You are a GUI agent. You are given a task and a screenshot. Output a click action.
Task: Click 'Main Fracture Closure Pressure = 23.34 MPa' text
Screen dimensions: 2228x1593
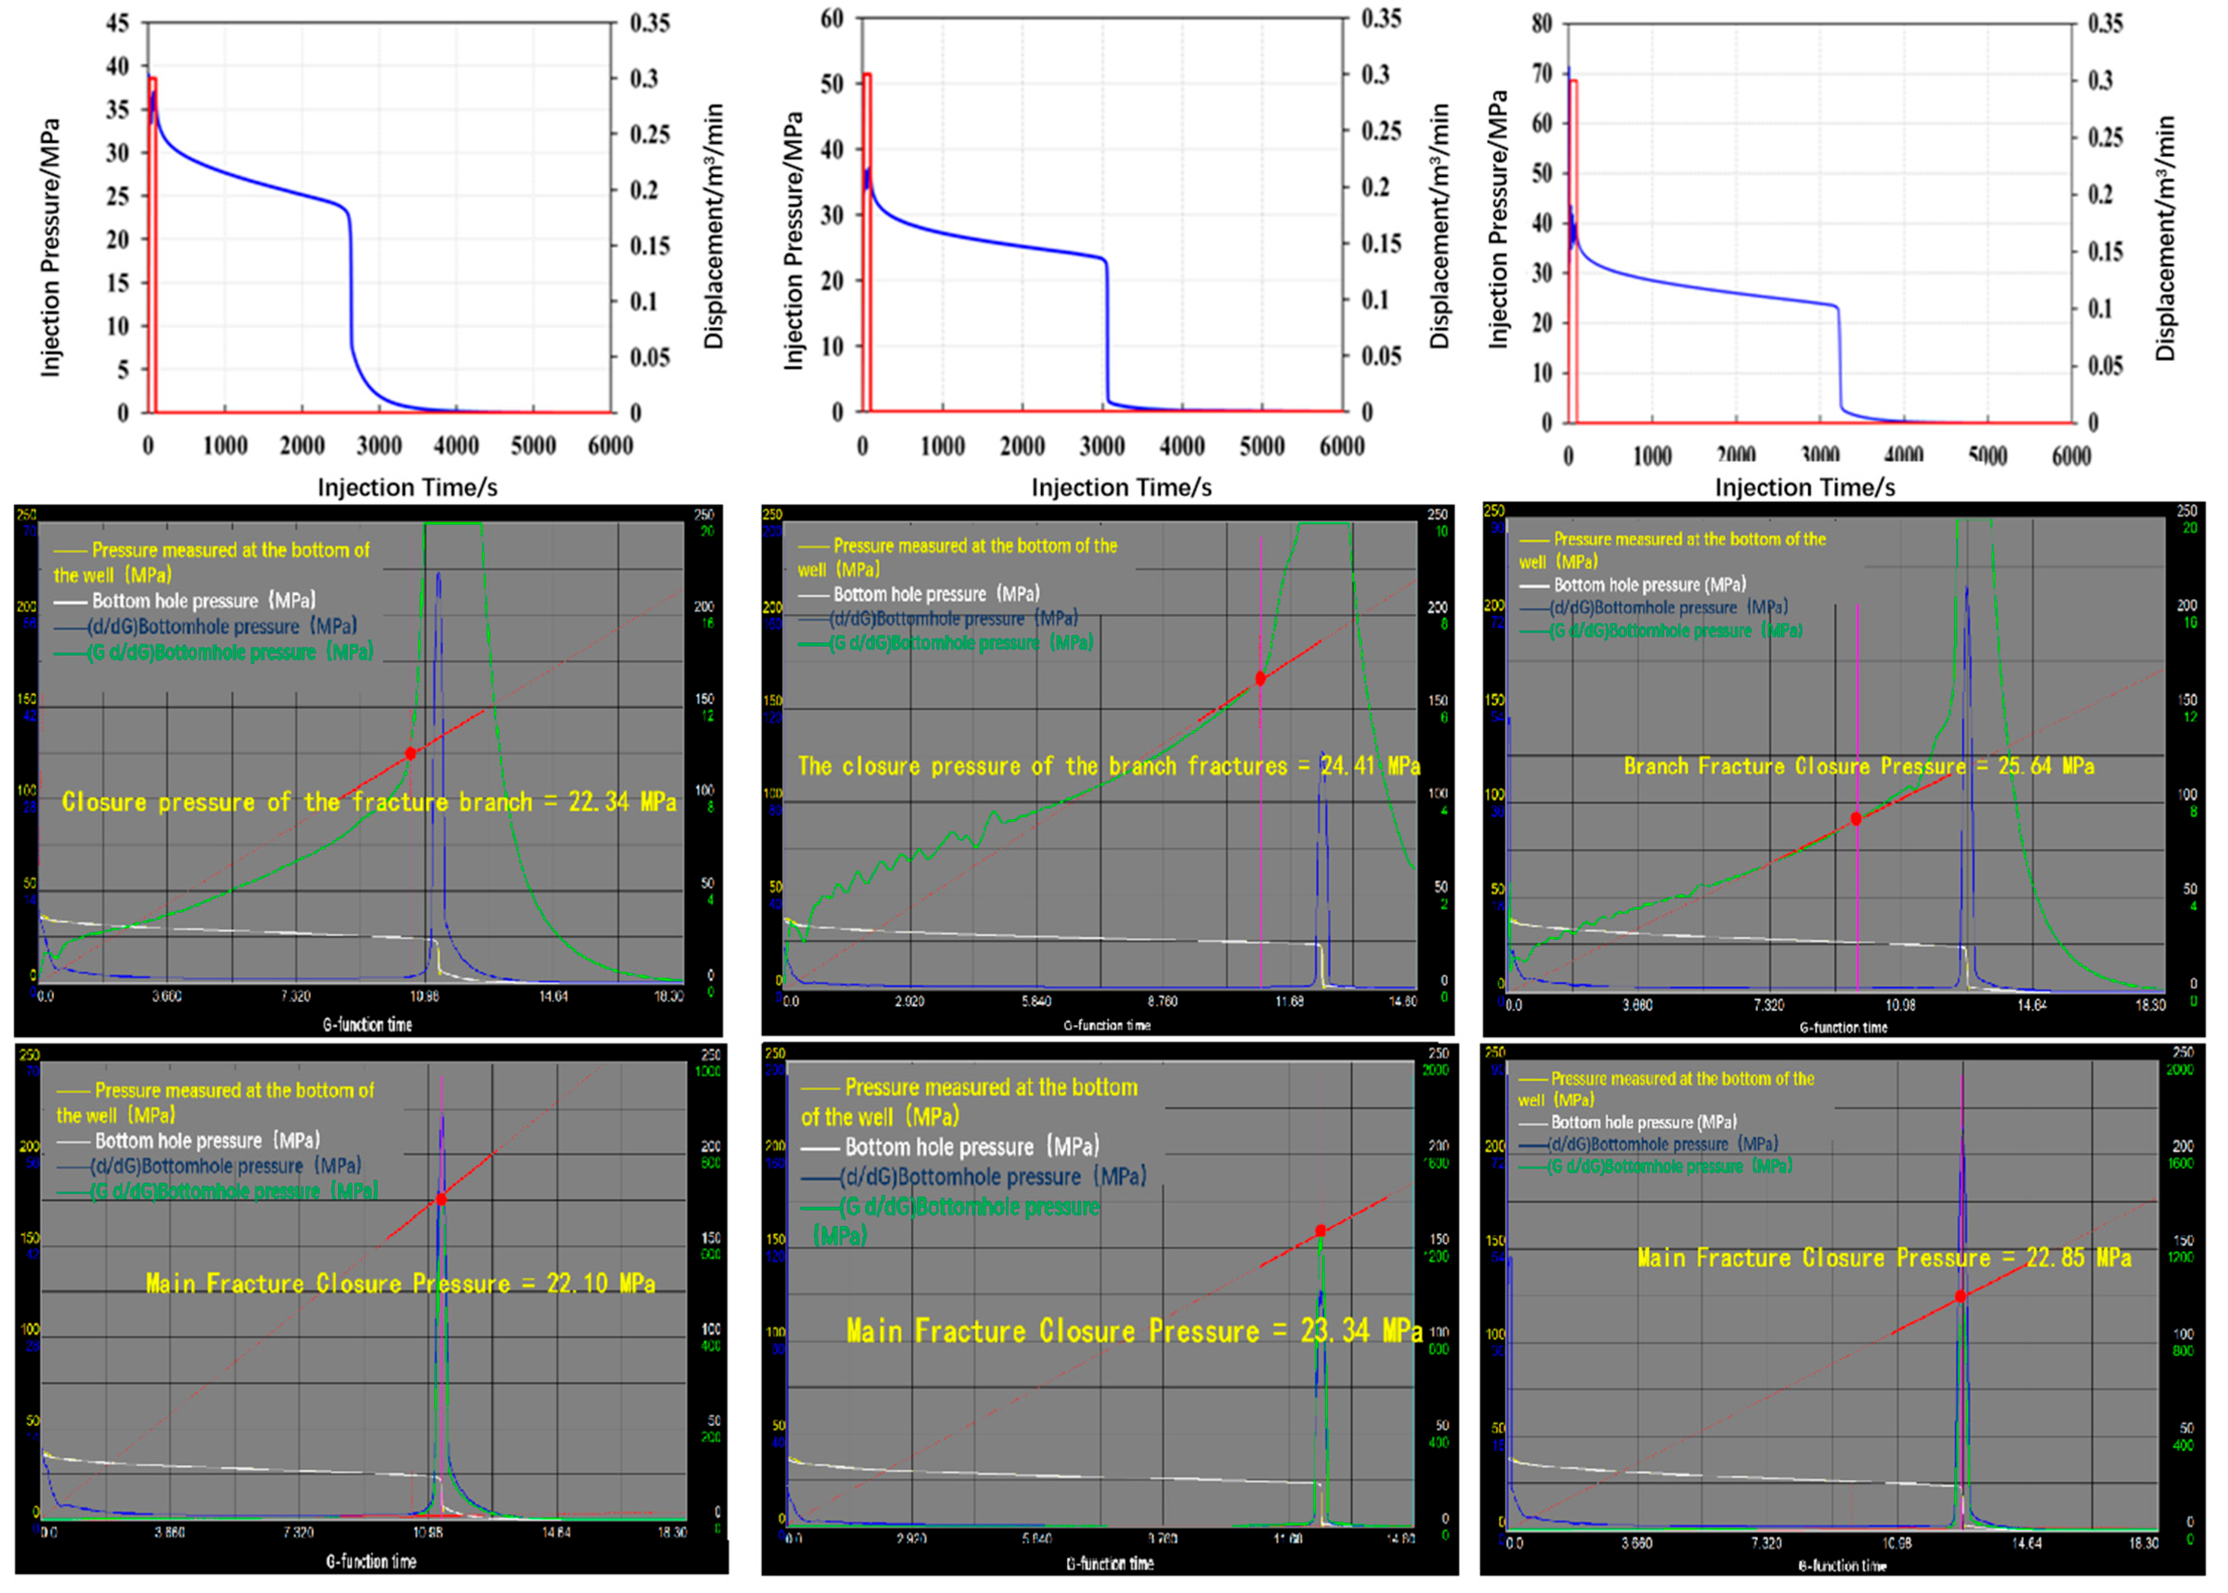tap(1134, 1331)
